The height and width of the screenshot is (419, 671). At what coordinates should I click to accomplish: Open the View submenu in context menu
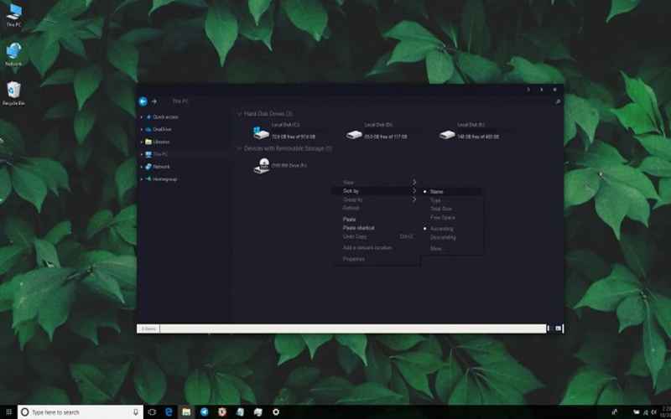377,183
